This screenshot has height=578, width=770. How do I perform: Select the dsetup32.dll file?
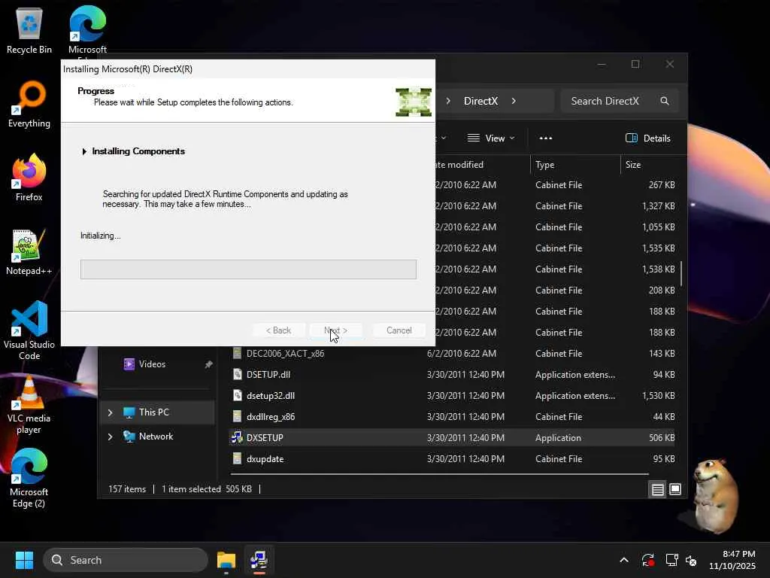tap(271, 396)
